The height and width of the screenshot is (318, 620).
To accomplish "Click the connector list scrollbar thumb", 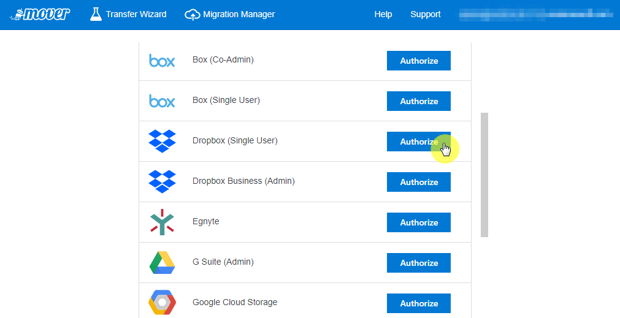I will [x=484, y=175].
